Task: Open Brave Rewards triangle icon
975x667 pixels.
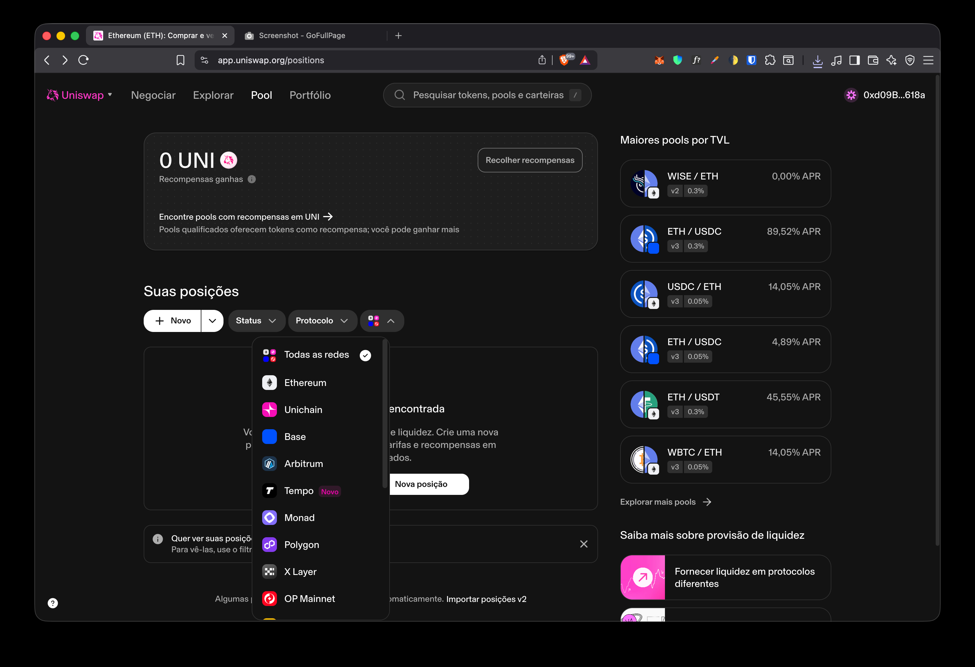Action: coord(585,60)
